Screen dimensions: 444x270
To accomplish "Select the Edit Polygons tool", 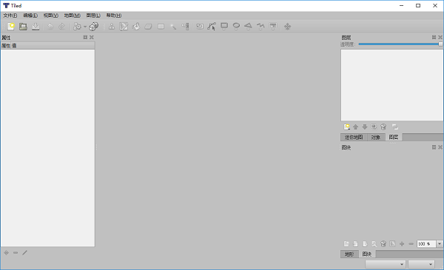I will (x=212, y=27).
